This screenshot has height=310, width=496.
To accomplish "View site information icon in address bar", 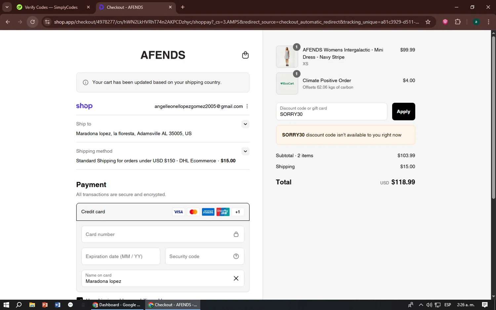I will coord(47,22).
